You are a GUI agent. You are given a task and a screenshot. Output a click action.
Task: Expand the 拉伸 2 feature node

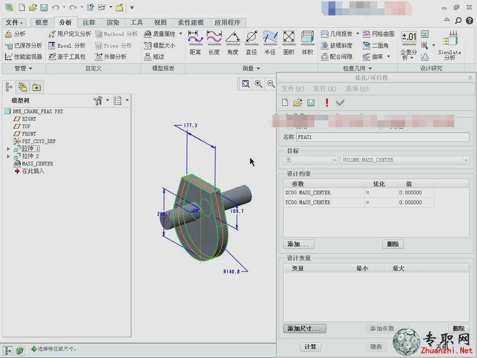click(x=8, y=156)
